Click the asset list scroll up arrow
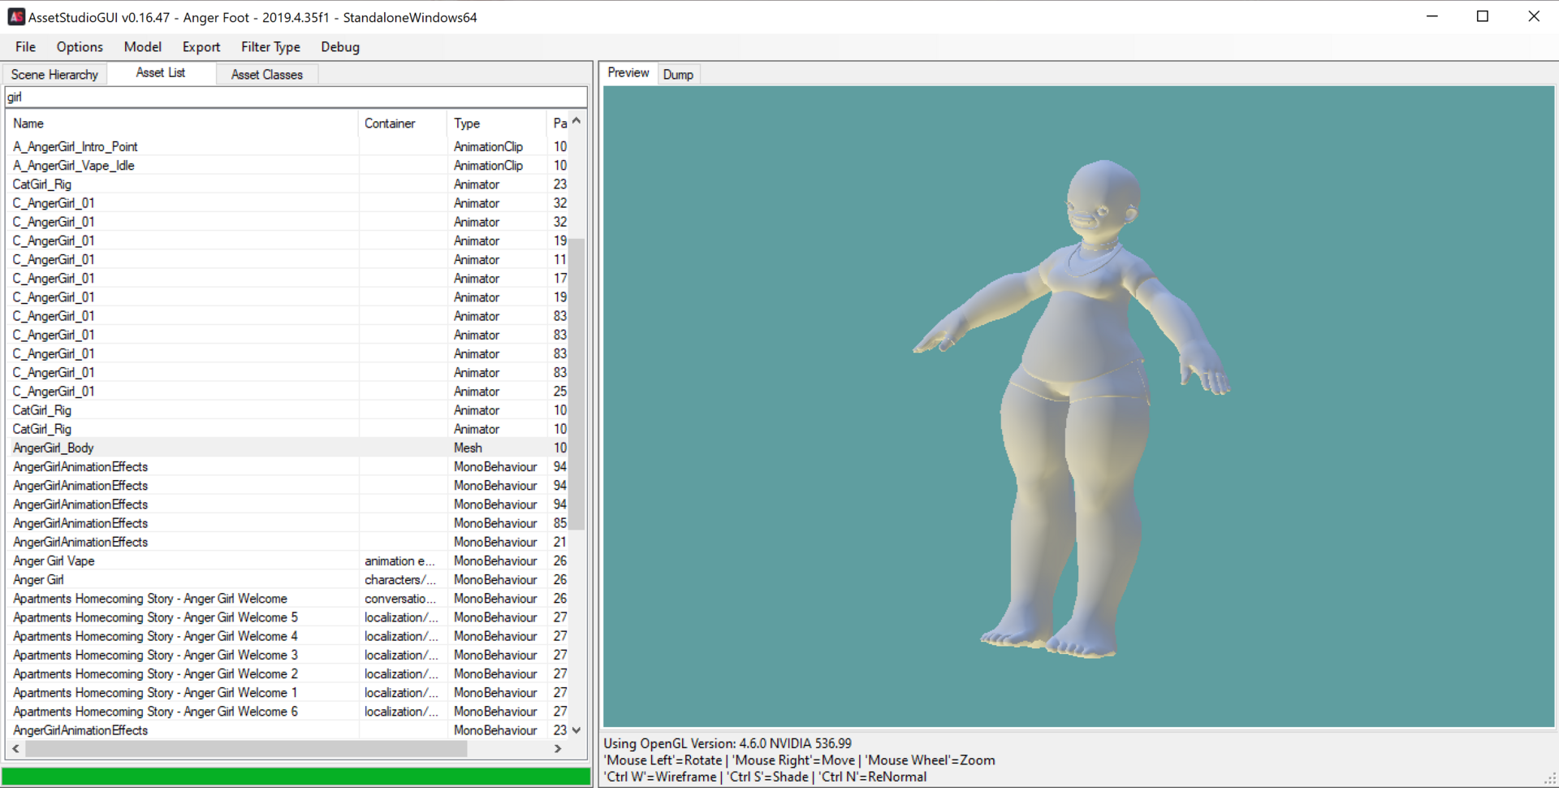1559x788 pixels. [577, 121]
